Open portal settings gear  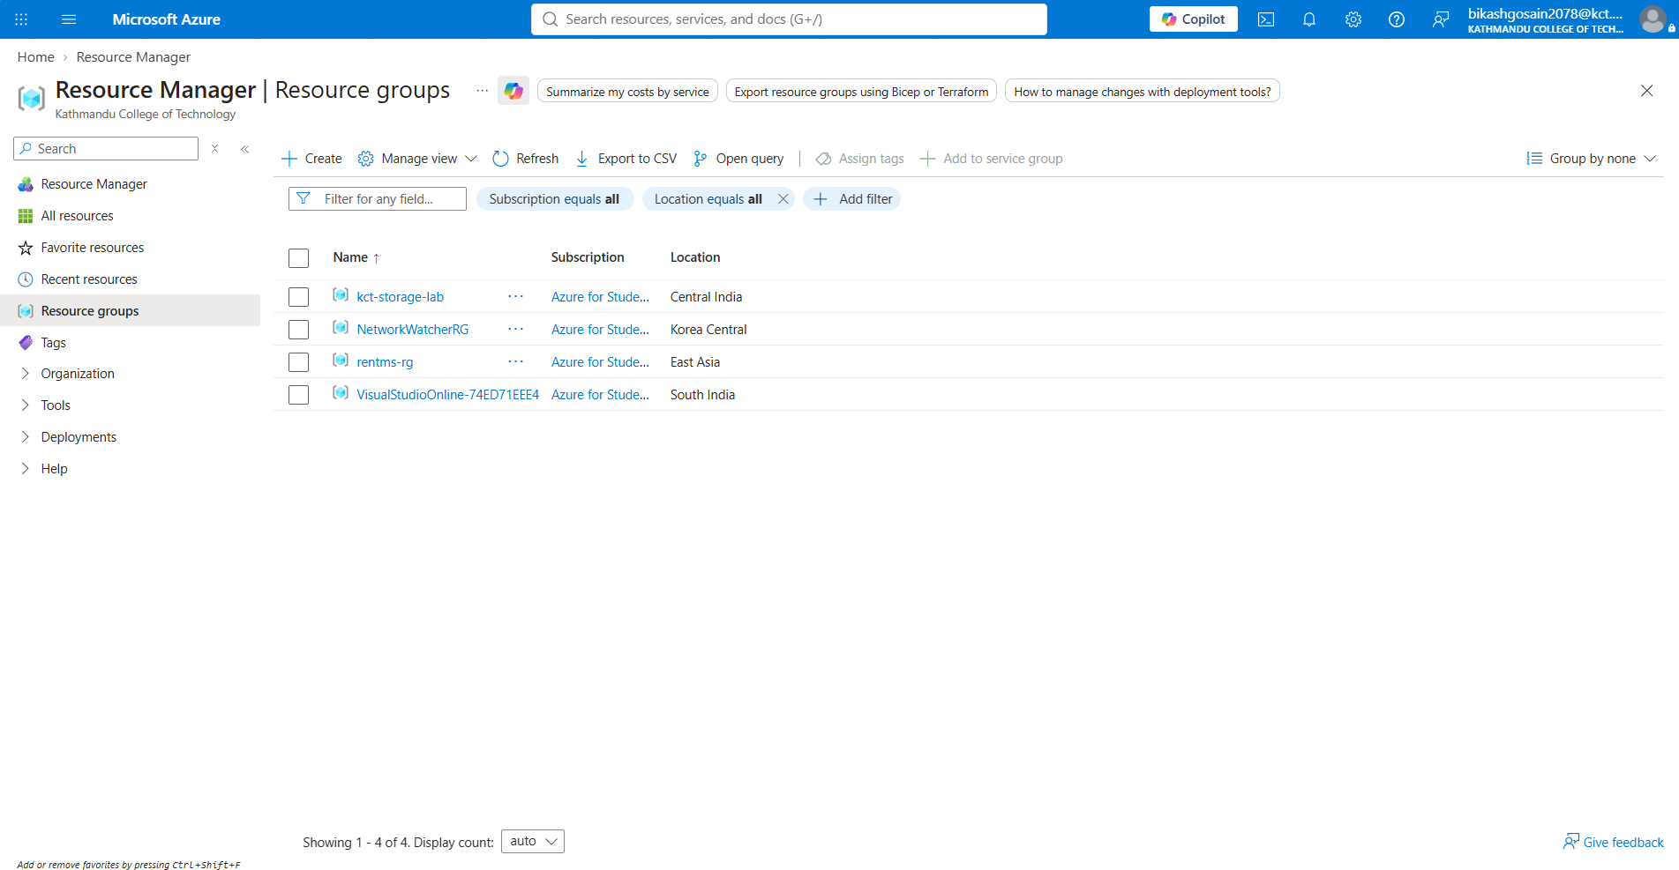click(x=1353, y=19)
